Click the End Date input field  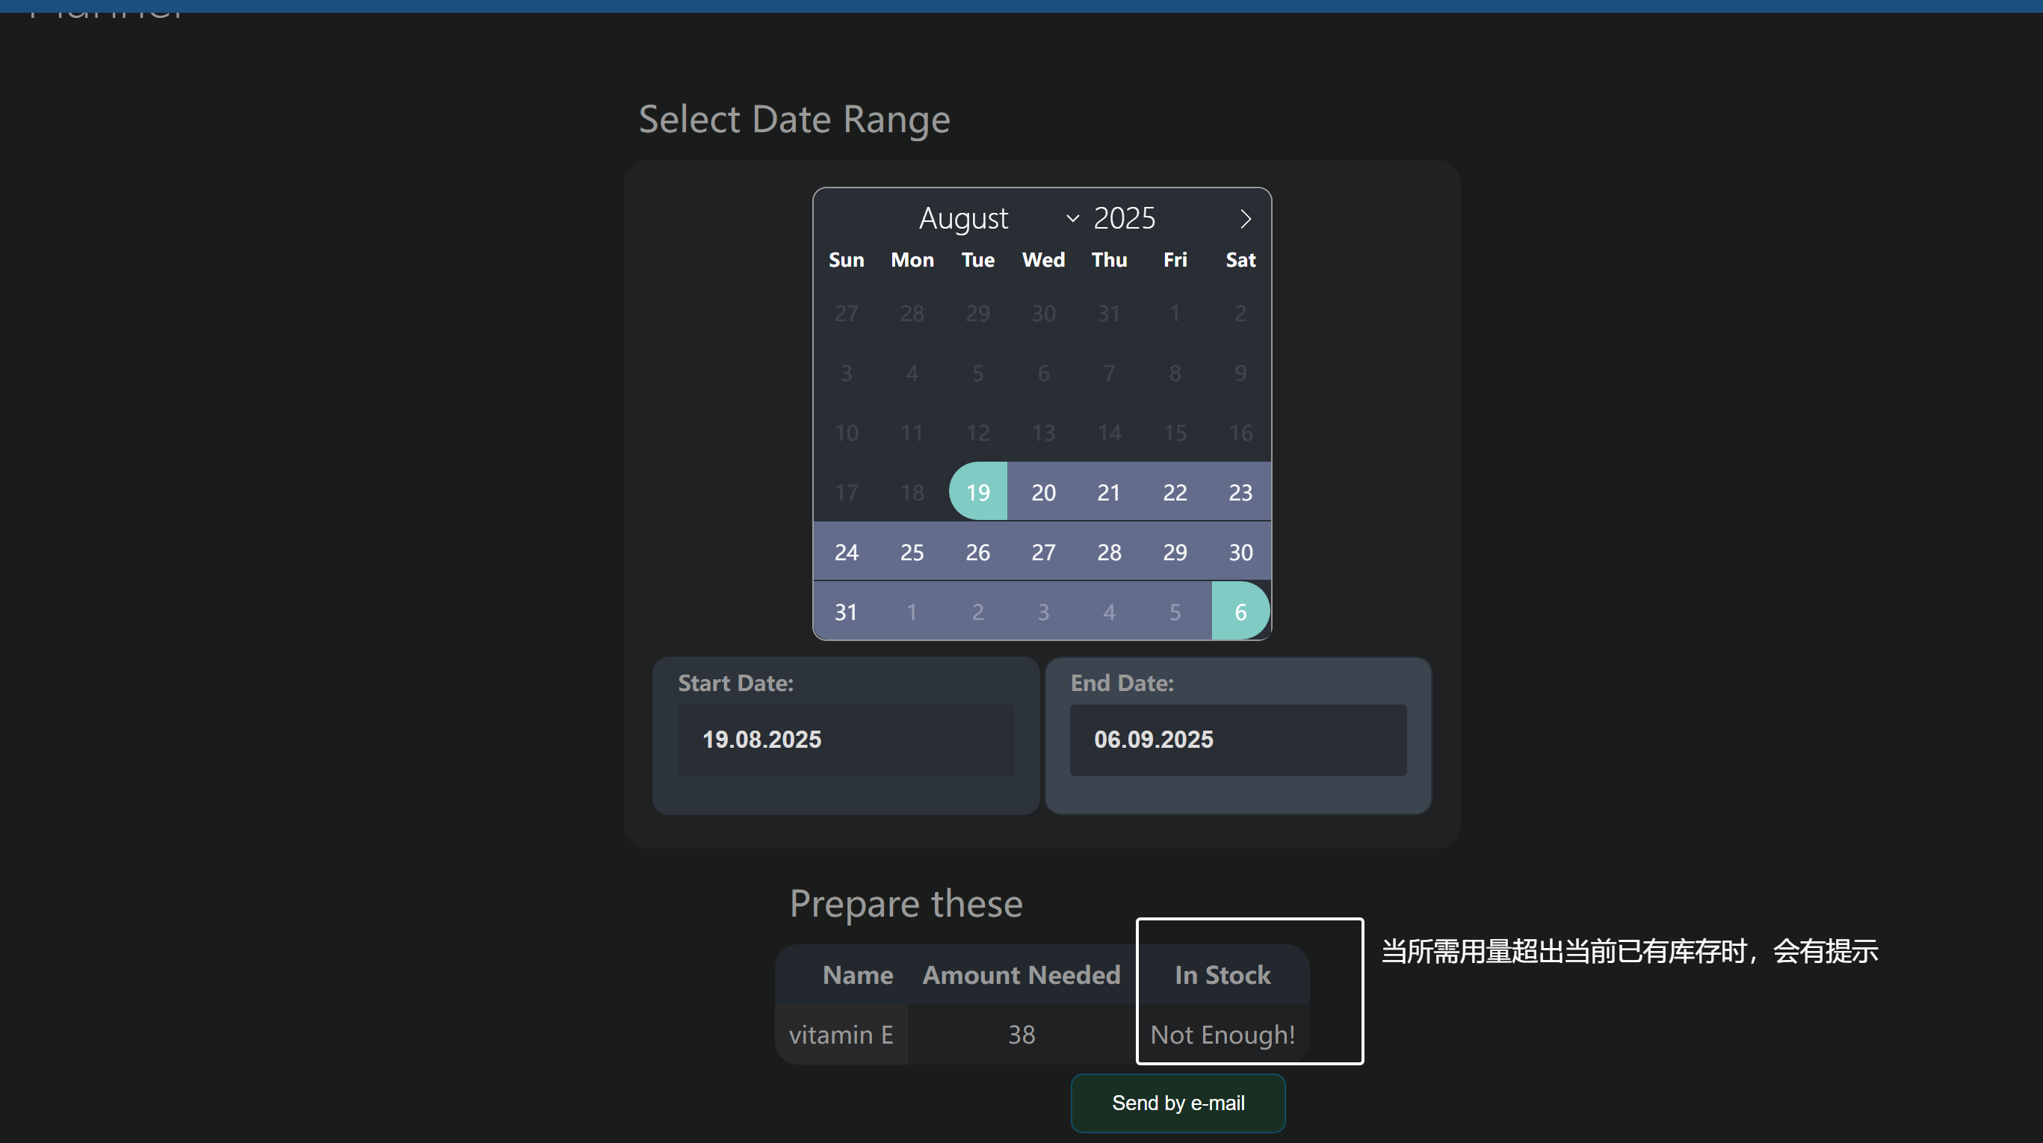[1238, 740]
